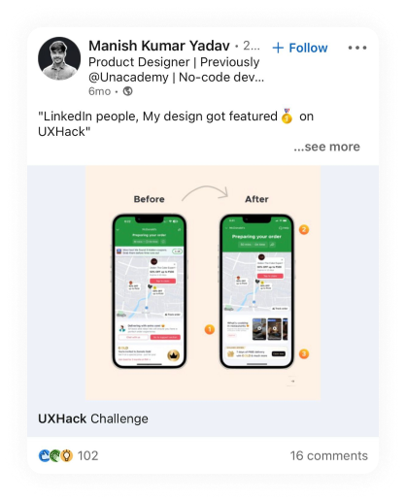
Task: Click the like reaction icon
Action: [x=45, y=455]
